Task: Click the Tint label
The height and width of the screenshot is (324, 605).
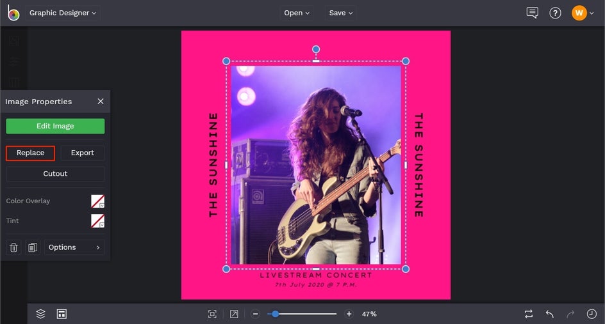Action: click(12, 221)
